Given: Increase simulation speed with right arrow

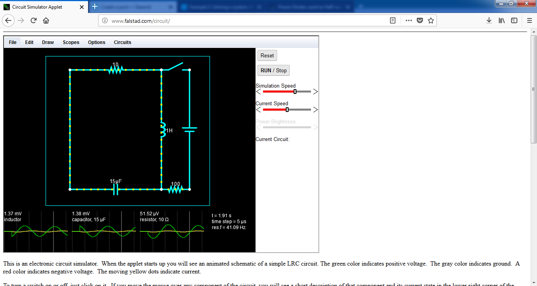Looking at the screenshot, I should (315, 92).
